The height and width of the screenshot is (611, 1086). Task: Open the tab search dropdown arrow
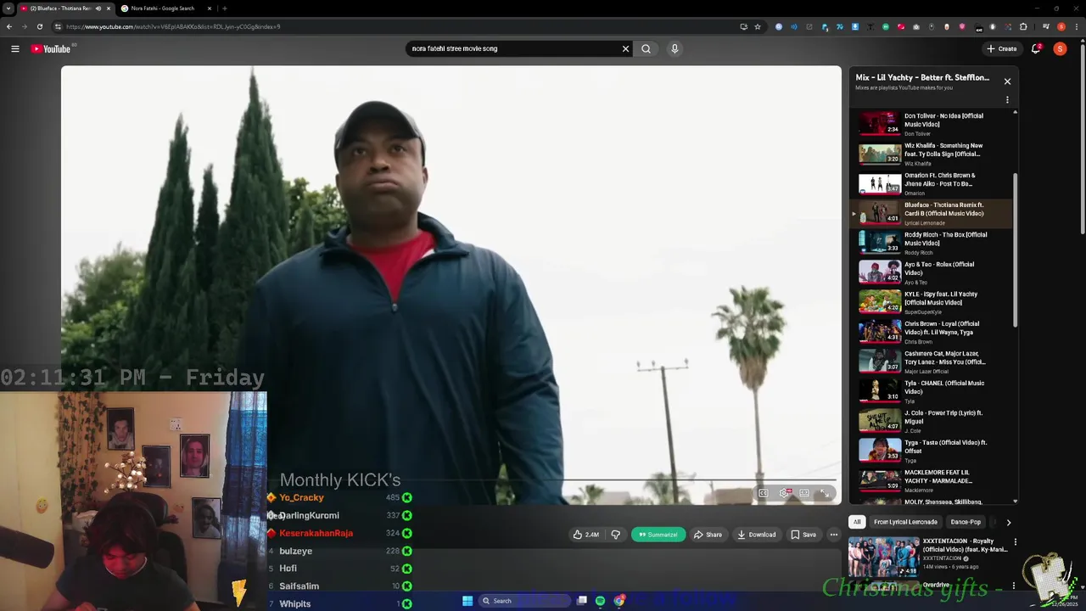click(x=8, y=8)
